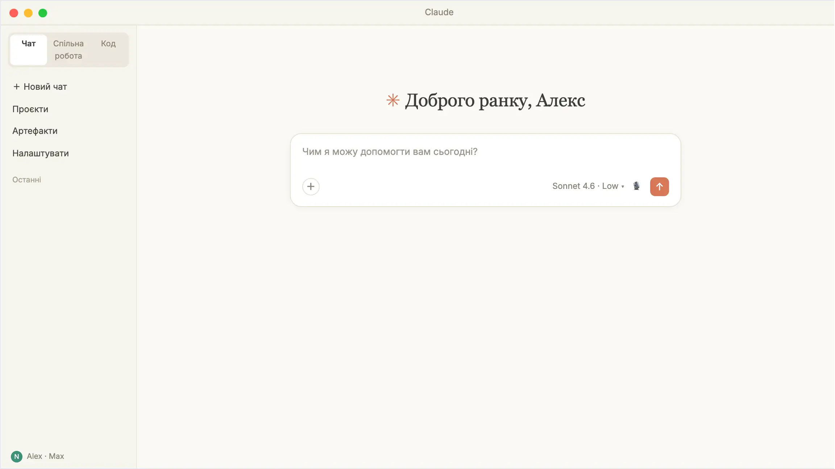Open Налаштувати in the sidebar

coord(41,153)
